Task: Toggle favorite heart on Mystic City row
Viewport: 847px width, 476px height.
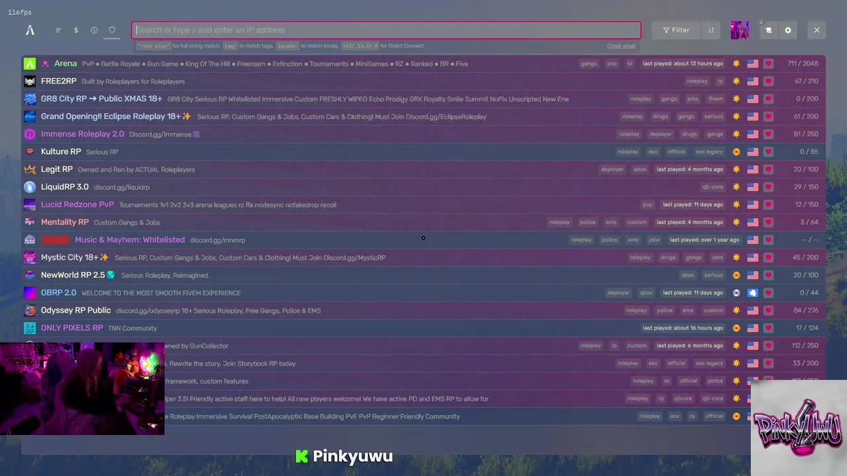Action: (x=768, y=257)
